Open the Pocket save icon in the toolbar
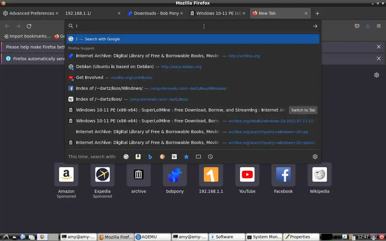 click(357, 26)
